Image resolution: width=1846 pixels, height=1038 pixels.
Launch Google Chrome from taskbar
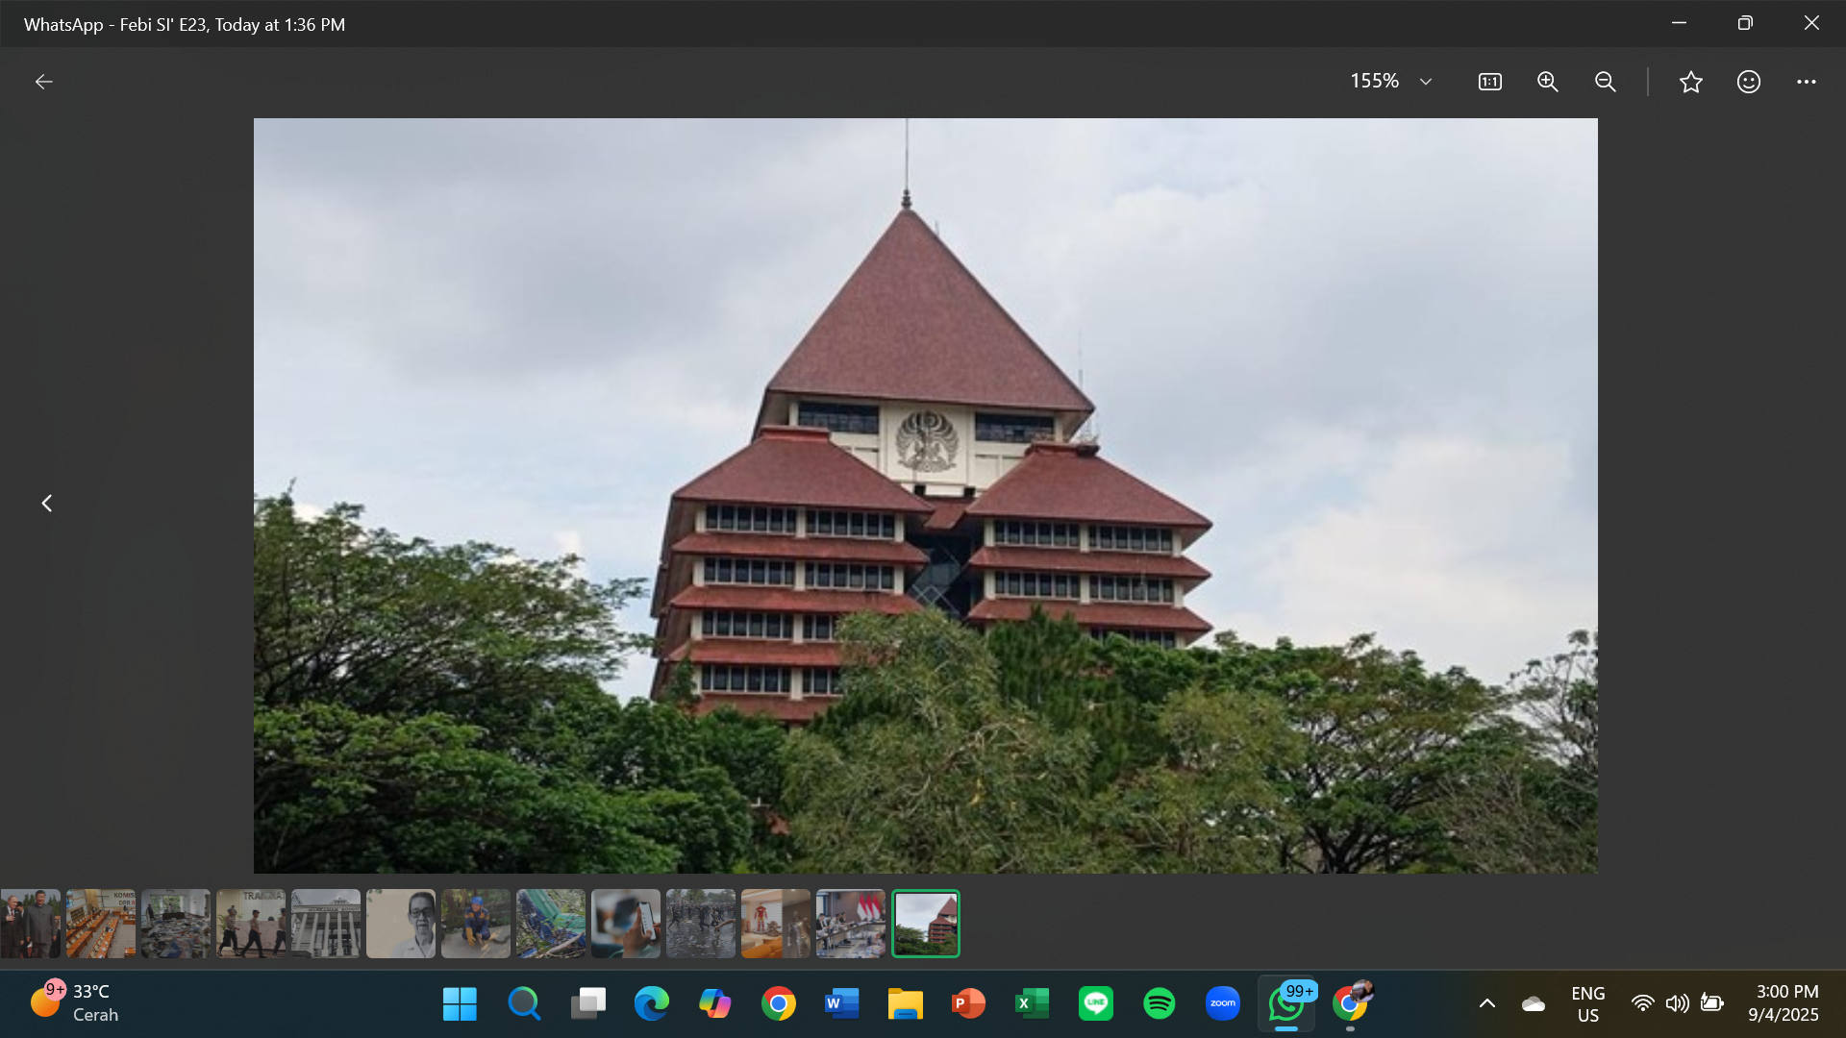(x=778, y=1003)
